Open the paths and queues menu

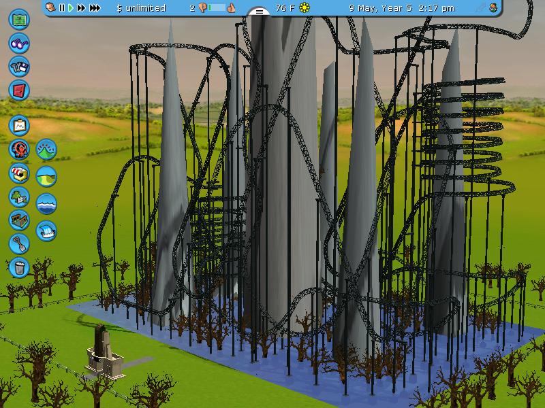(x=19, y=220)
